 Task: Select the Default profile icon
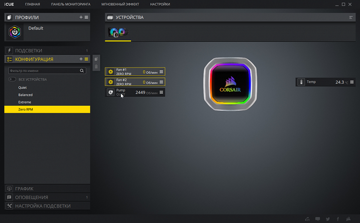pyautogui.click(x=15, y=32)
